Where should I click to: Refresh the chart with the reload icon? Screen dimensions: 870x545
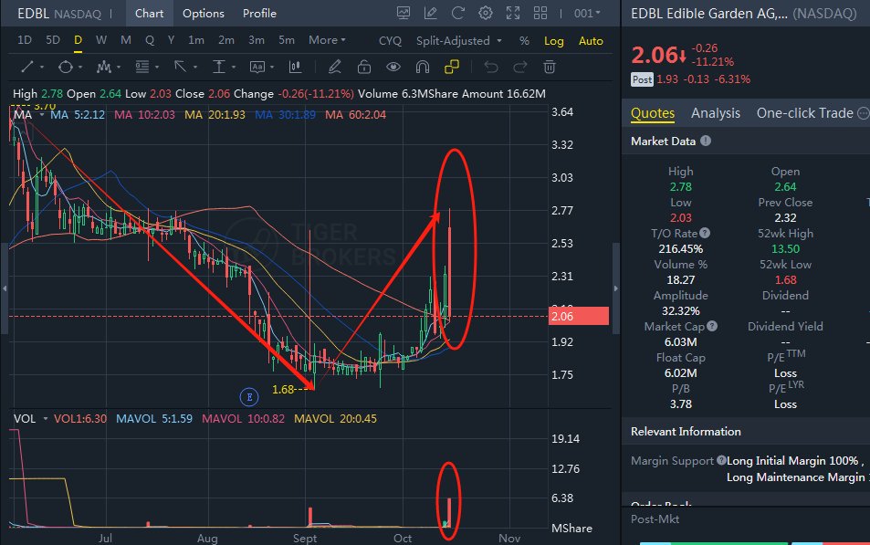click(x=457, y=14)
